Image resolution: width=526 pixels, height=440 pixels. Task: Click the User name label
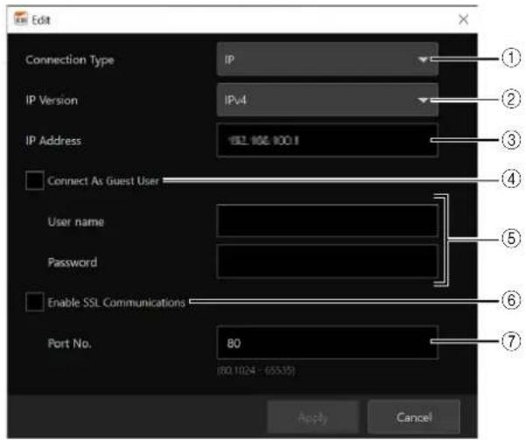click(x=76, y=221)
